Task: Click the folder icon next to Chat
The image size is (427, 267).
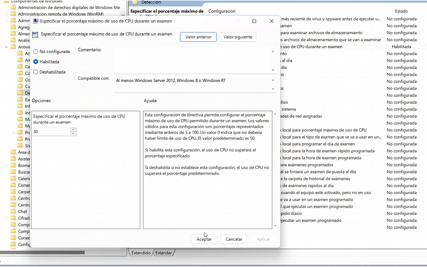Action: (13, 211)
